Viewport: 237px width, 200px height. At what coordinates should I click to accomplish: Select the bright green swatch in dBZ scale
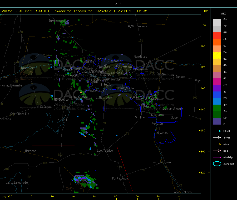[217, 108]
